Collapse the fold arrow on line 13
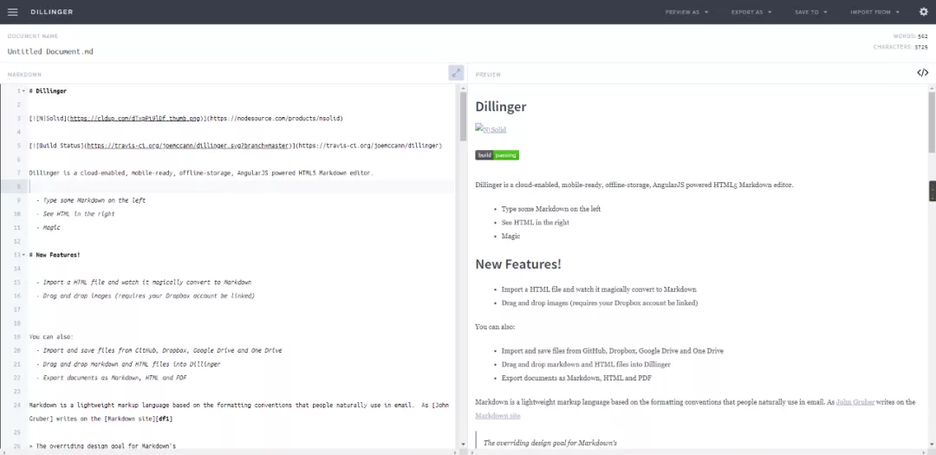 23,255
